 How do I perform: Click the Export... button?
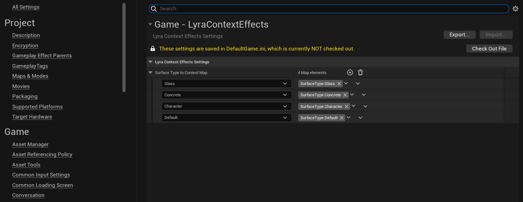click(460, 35)
